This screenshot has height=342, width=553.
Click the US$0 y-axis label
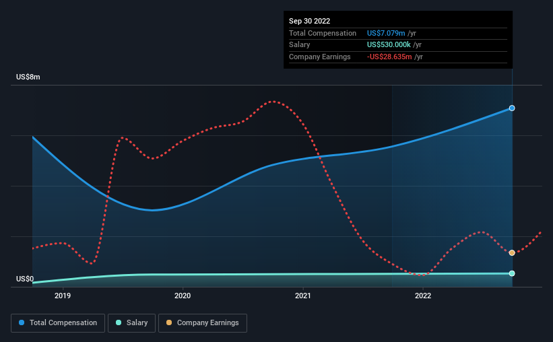(25, 279)
